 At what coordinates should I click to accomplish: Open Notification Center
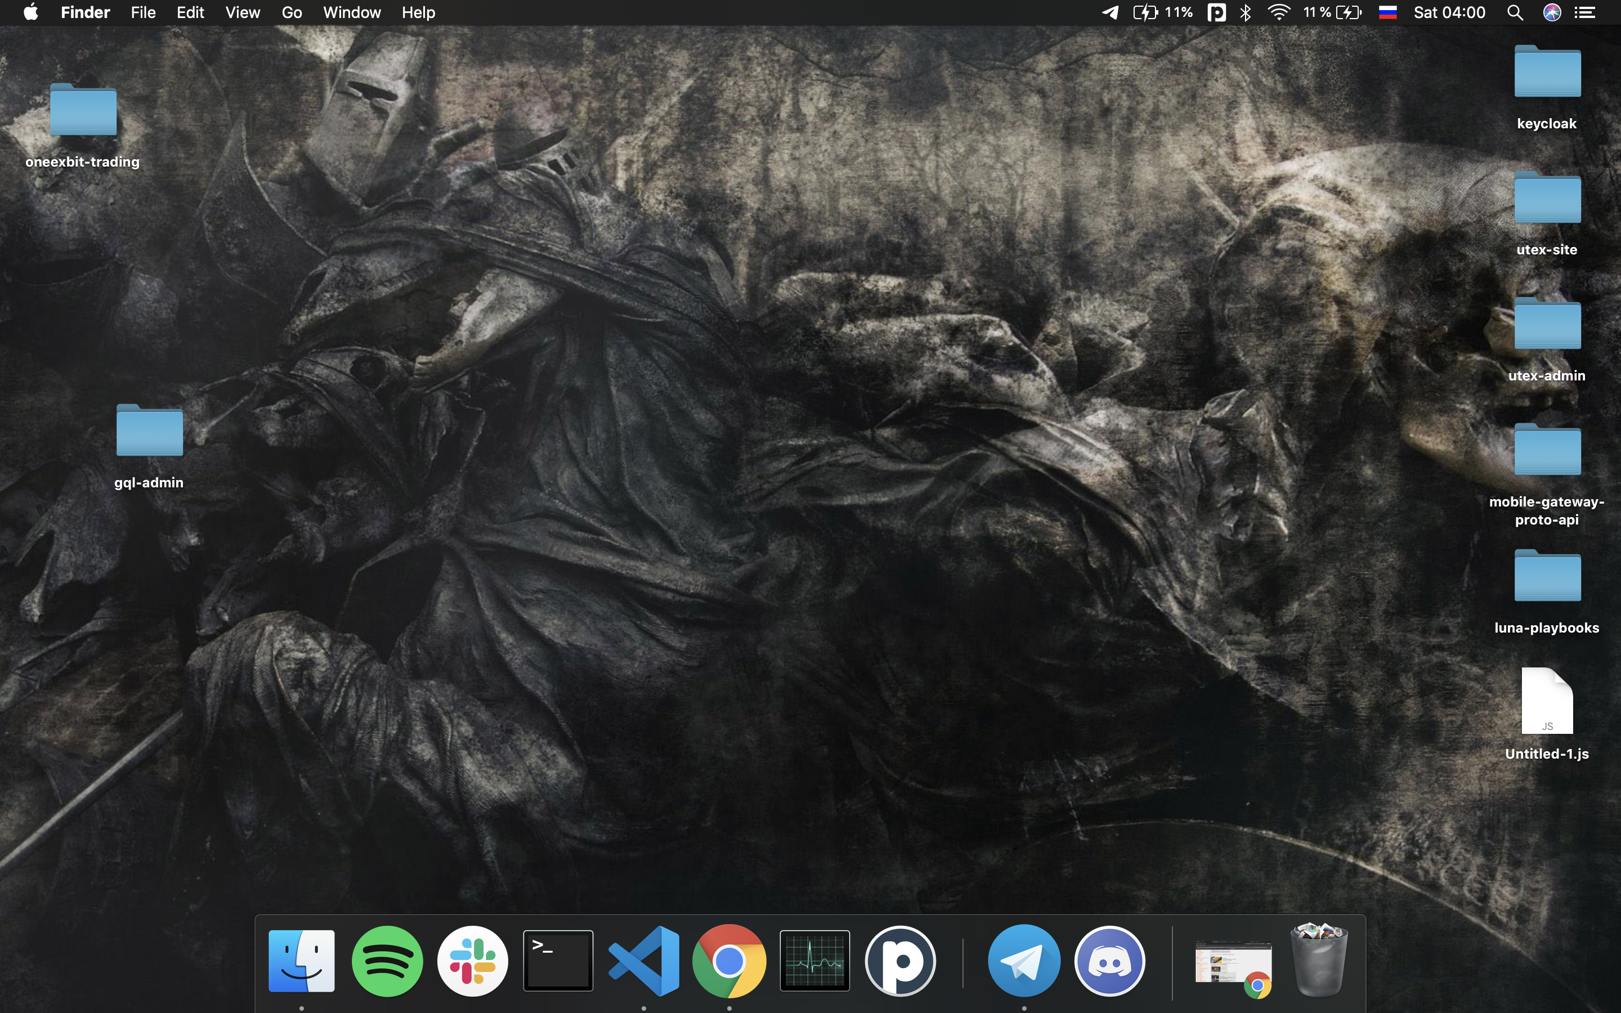coord(1585,12)
